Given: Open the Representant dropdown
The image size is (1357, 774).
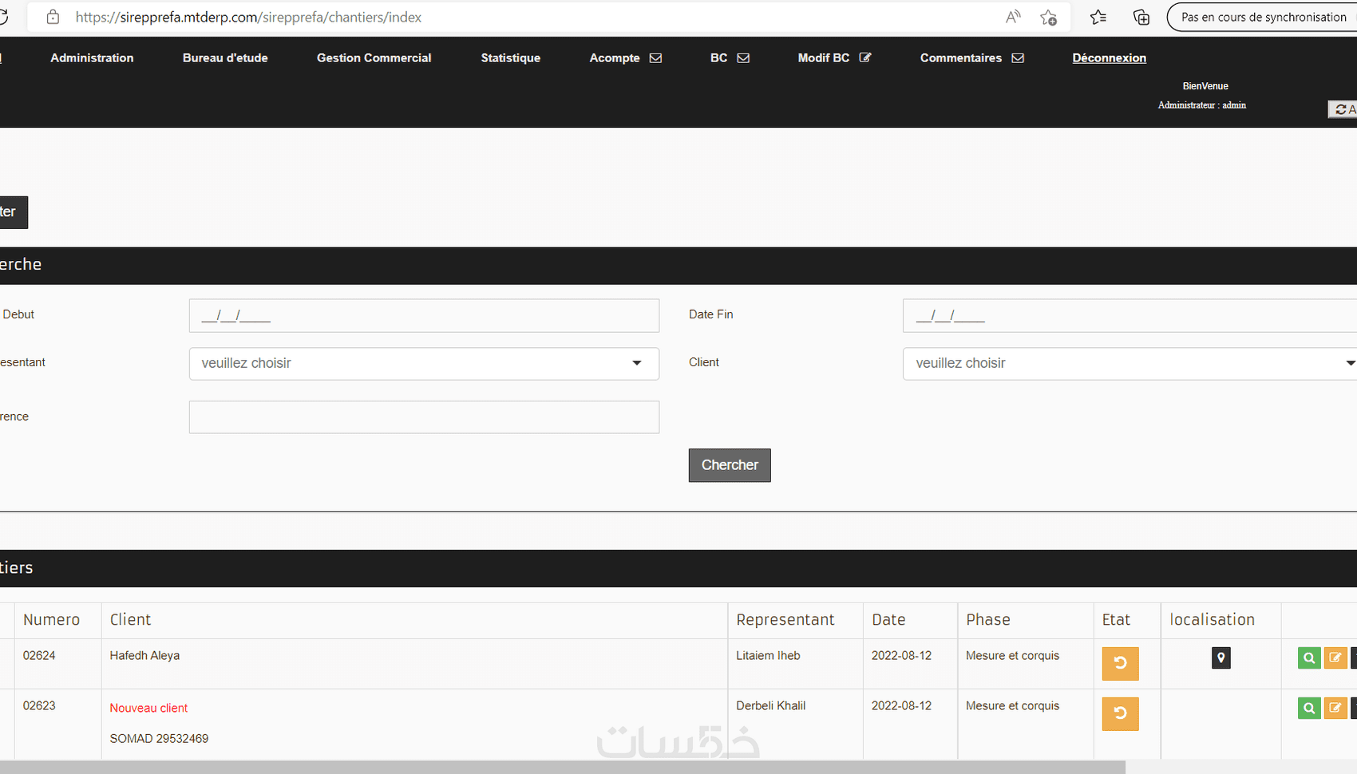Looking at the screenshot, I should click(x=424, y=363).
